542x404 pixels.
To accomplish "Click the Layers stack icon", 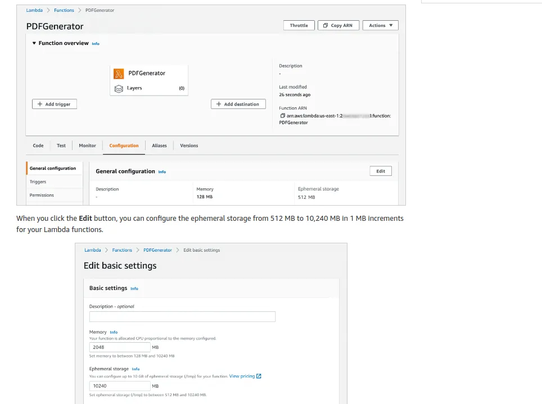I will pyautogui.click(x=119, y=89).
